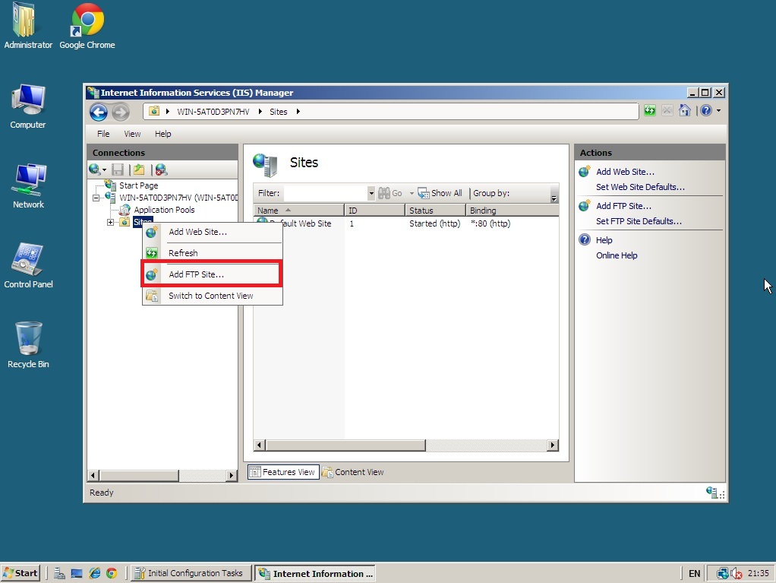
Task: Click Add FTP Site in the Actions pane
Action: (x=623, y=206)
